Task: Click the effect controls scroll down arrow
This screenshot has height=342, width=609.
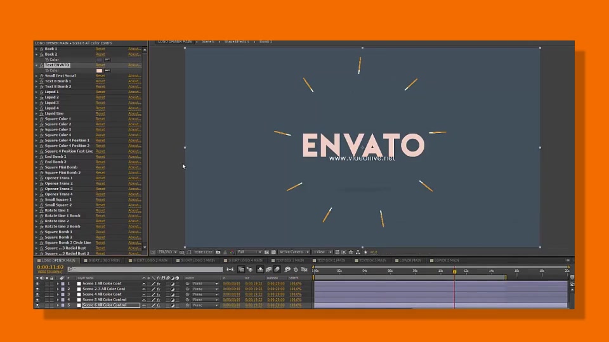Action: [x=145, y=248]
